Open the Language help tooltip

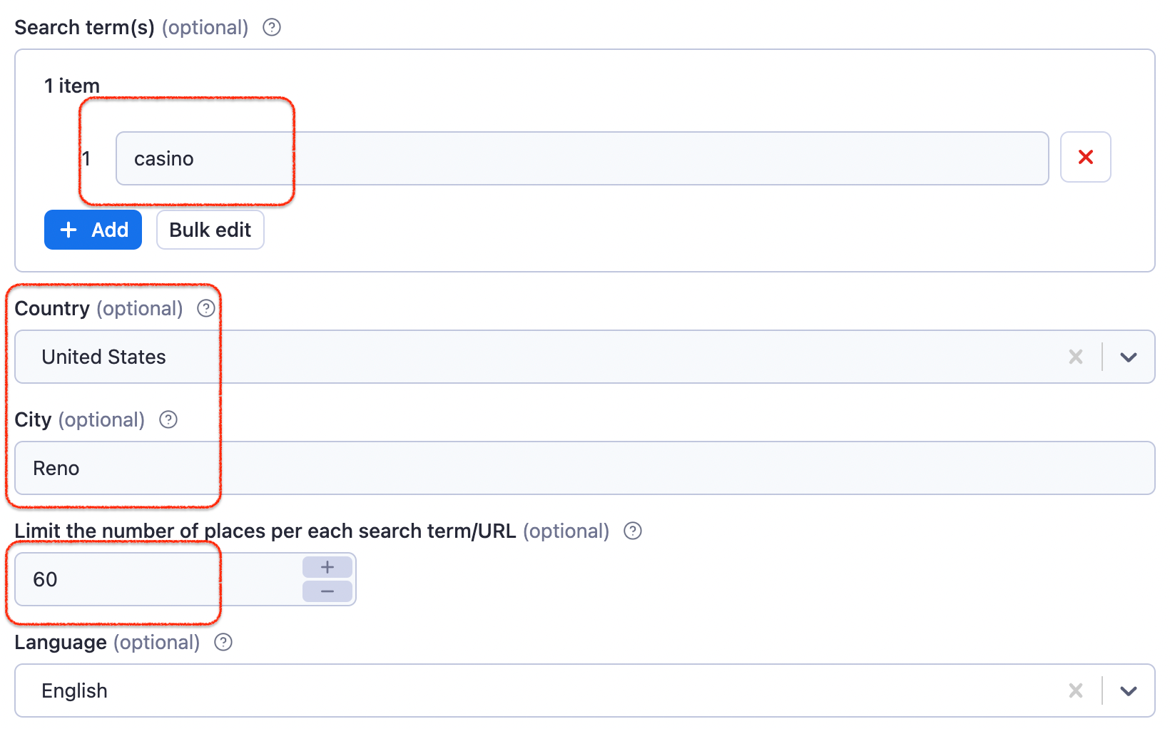(223, 642)
